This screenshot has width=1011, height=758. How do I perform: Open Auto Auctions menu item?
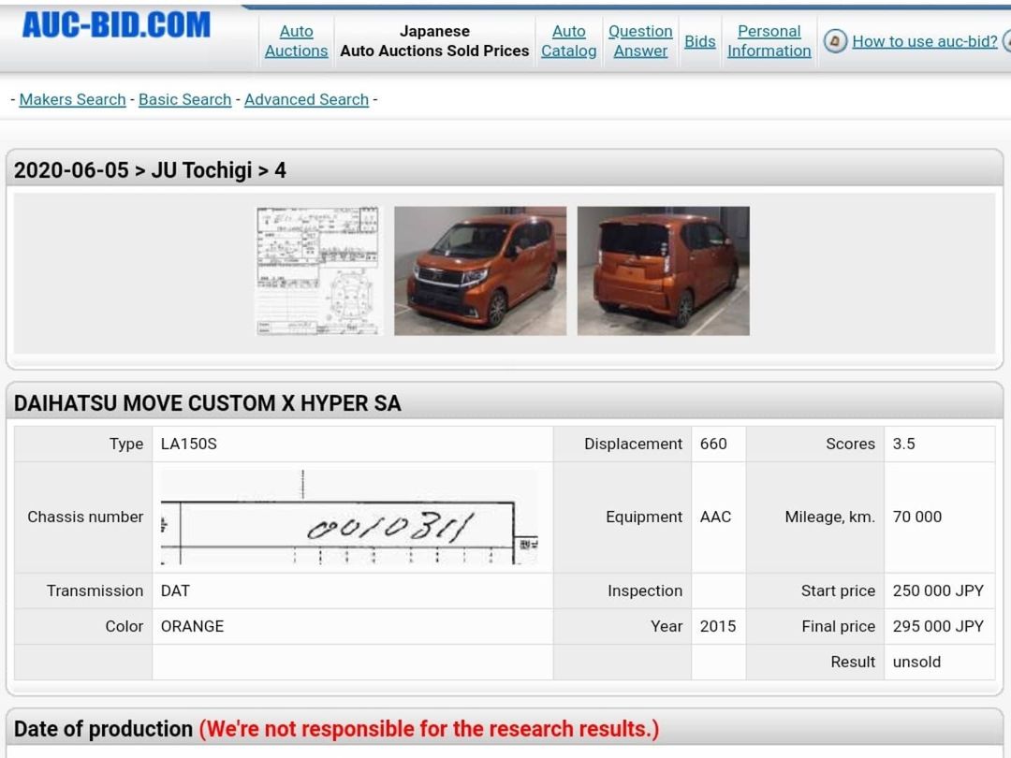[x=296, y=40]
